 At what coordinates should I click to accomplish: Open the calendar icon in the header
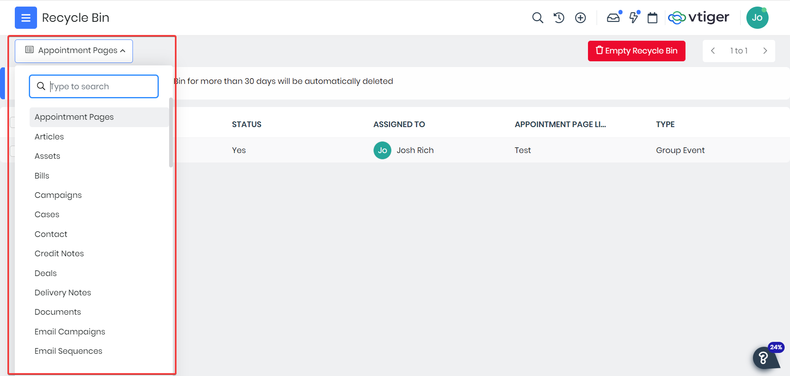[653, 18]
